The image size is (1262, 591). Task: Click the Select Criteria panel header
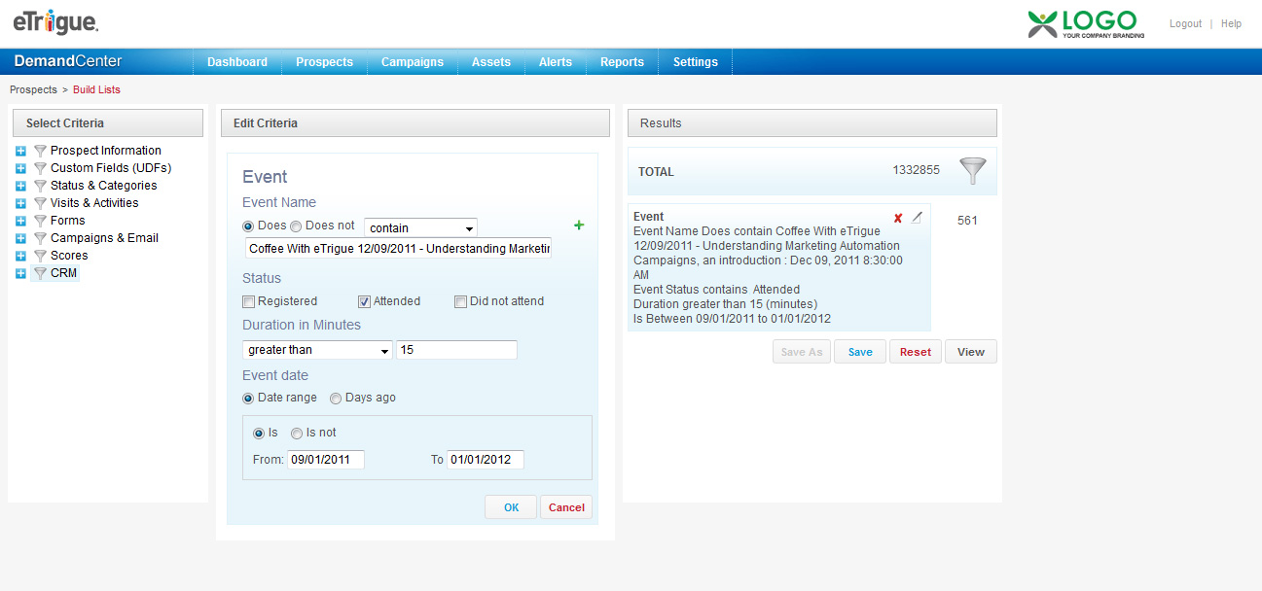(x=108, y=123)
